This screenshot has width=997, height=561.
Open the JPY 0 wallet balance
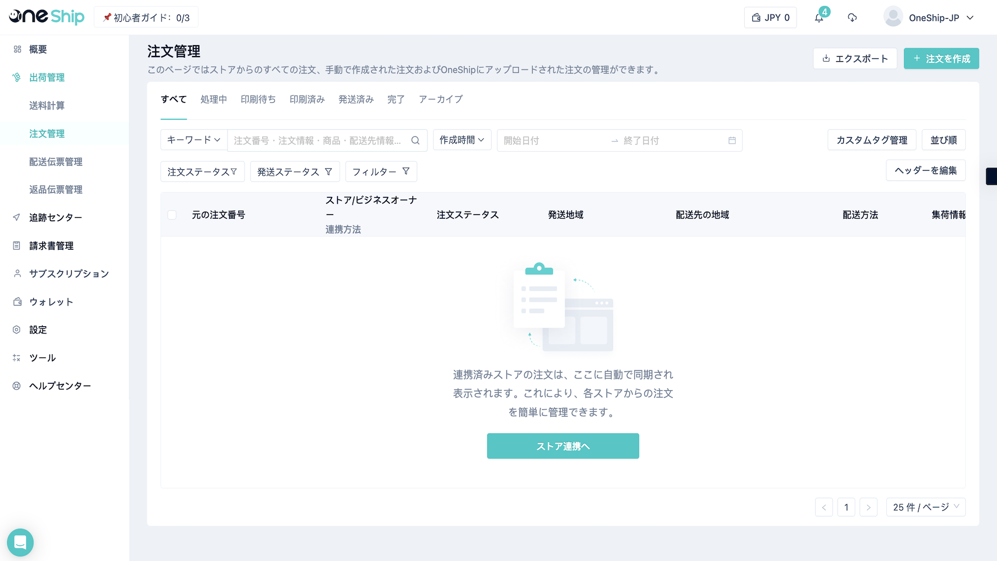pos(771,18)
